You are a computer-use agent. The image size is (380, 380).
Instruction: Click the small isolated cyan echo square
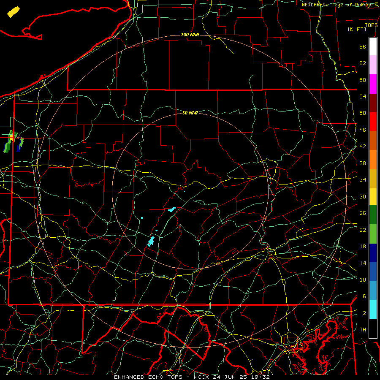tap(142, 218)
